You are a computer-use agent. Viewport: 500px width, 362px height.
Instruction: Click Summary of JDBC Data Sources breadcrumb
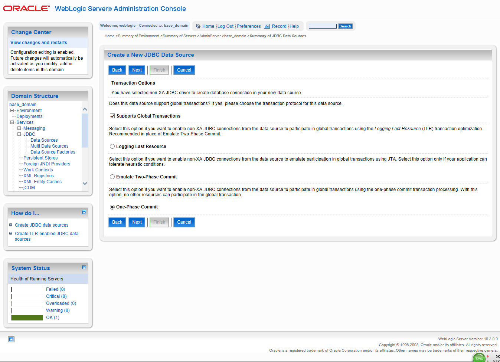[x=278, y=36]
